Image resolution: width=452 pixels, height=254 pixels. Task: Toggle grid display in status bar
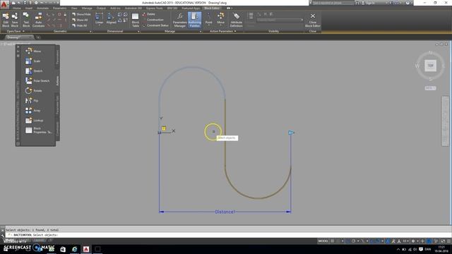tap(333, 241)
